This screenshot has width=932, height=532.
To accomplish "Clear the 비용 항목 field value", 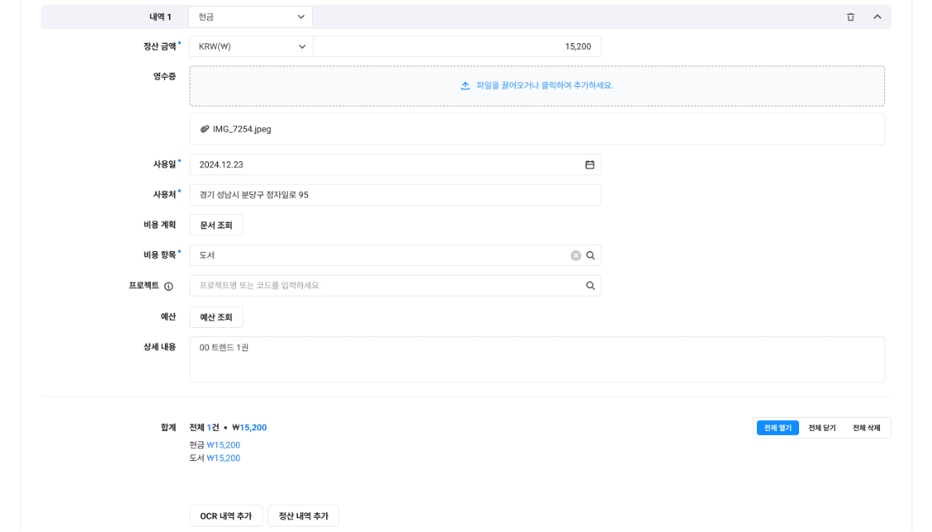I will 575,255.
